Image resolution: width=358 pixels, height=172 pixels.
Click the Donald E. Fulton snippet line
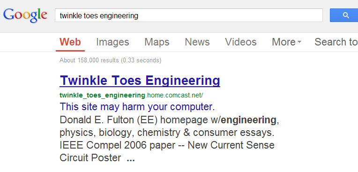(169, 120)
